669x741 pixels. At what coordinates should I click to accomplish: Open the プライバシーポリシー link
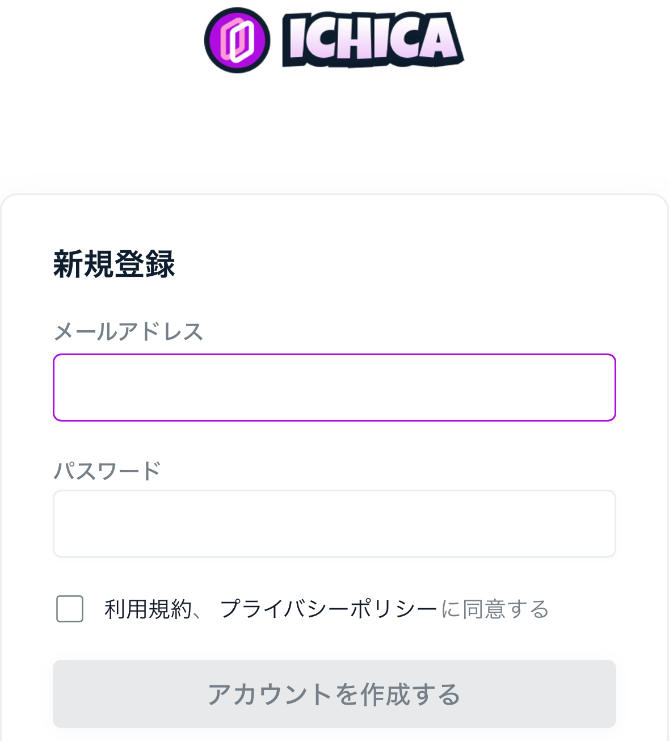pos(329,609)
